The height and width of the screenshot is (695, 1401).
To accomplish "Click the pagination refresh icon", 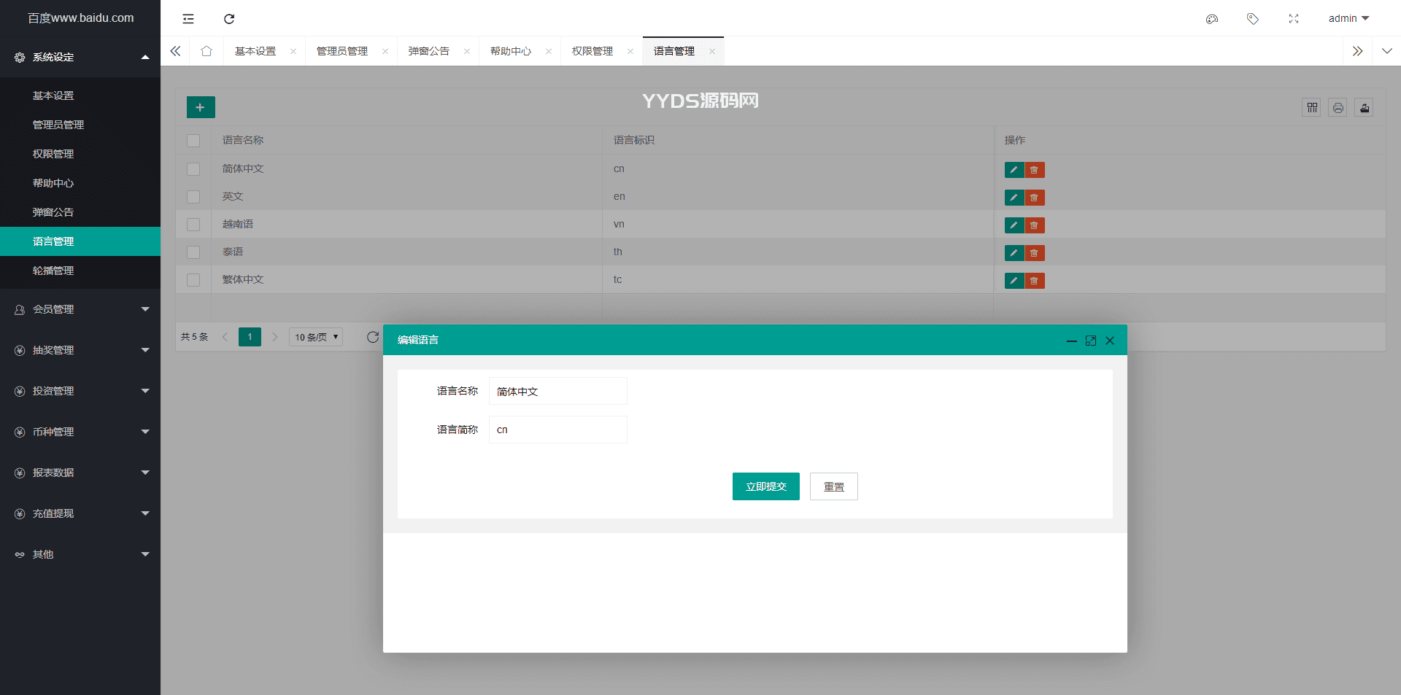I will point(373,337).
